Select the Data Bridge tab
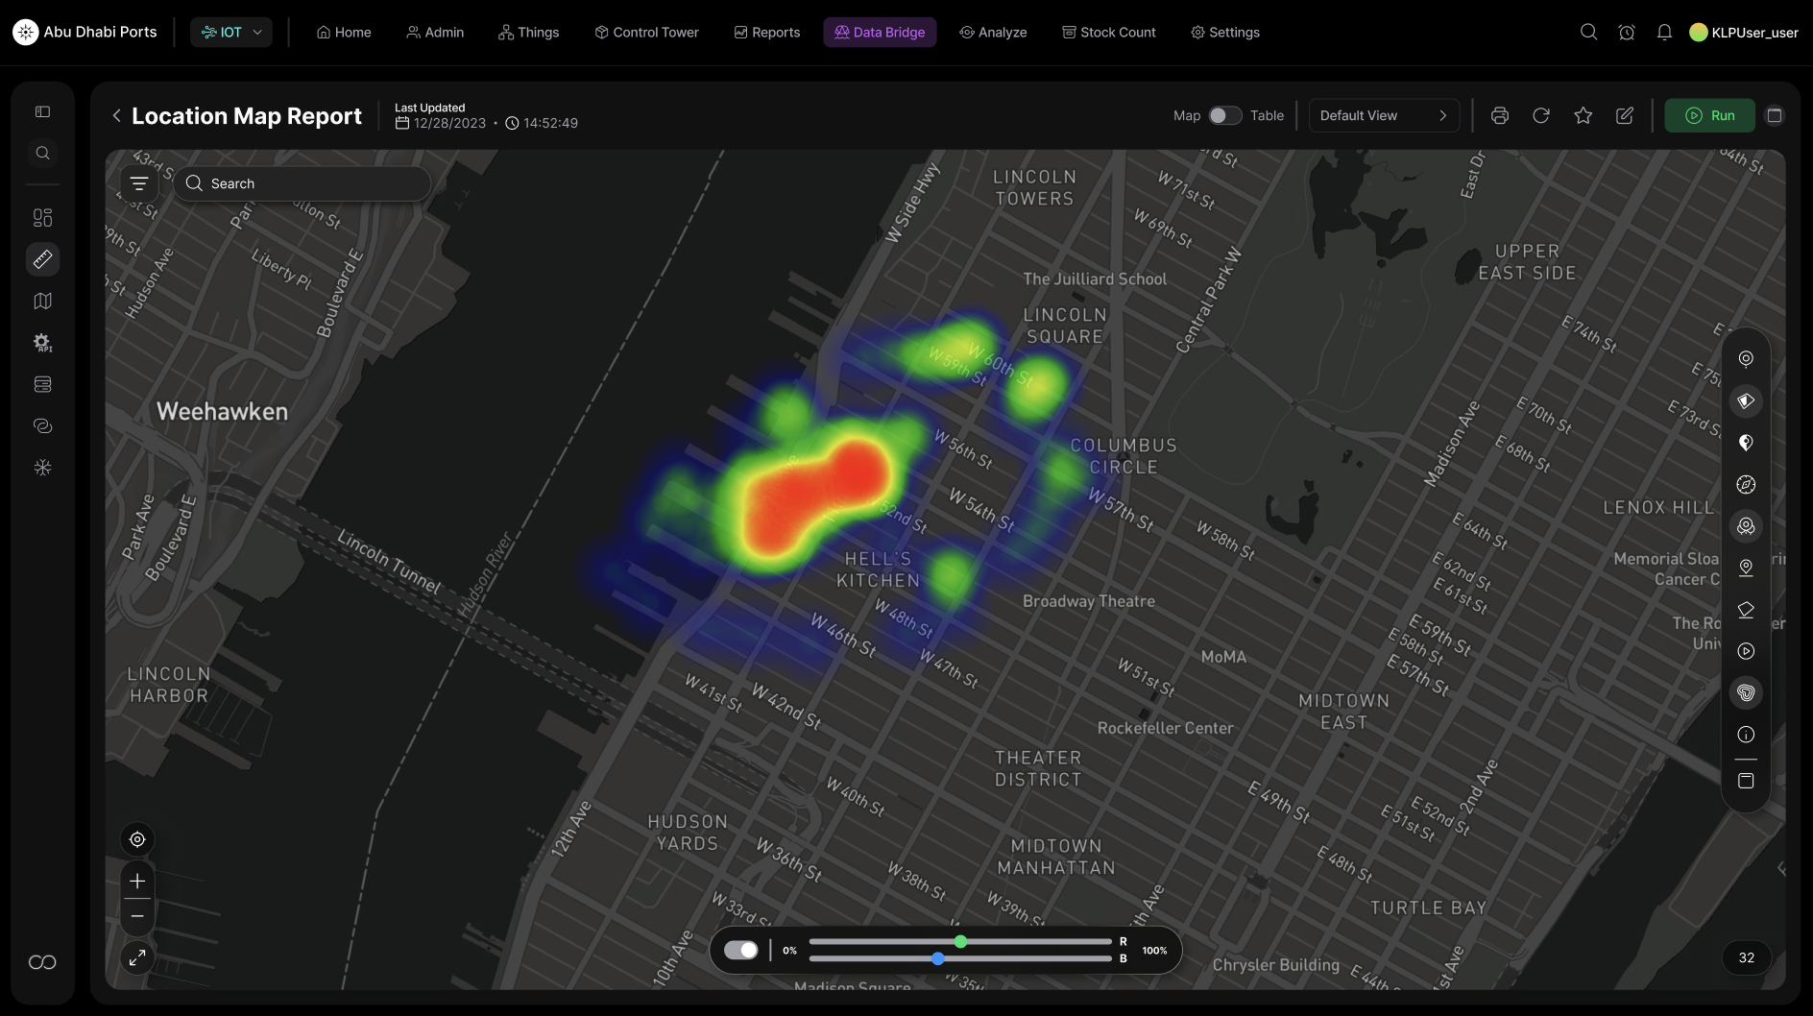The width and height of the screenshot is (1813, 1016). point(880,32)
